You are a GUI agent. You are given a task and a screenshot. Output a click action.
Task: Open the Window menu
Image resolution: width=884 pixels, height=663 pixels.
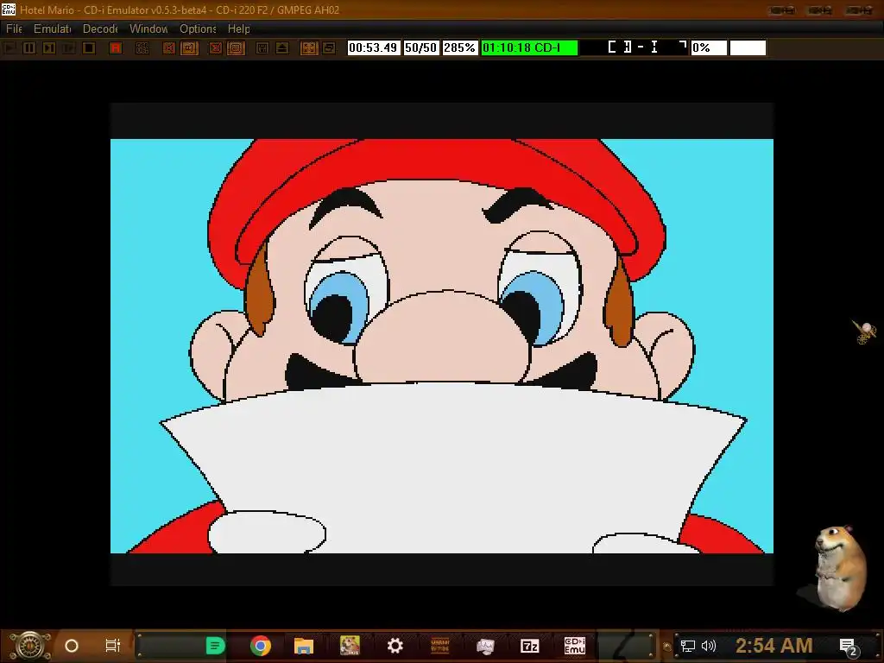148,28
